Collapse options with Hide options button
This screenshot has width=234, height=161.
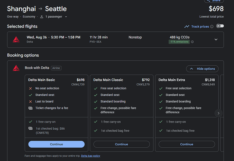202,69
